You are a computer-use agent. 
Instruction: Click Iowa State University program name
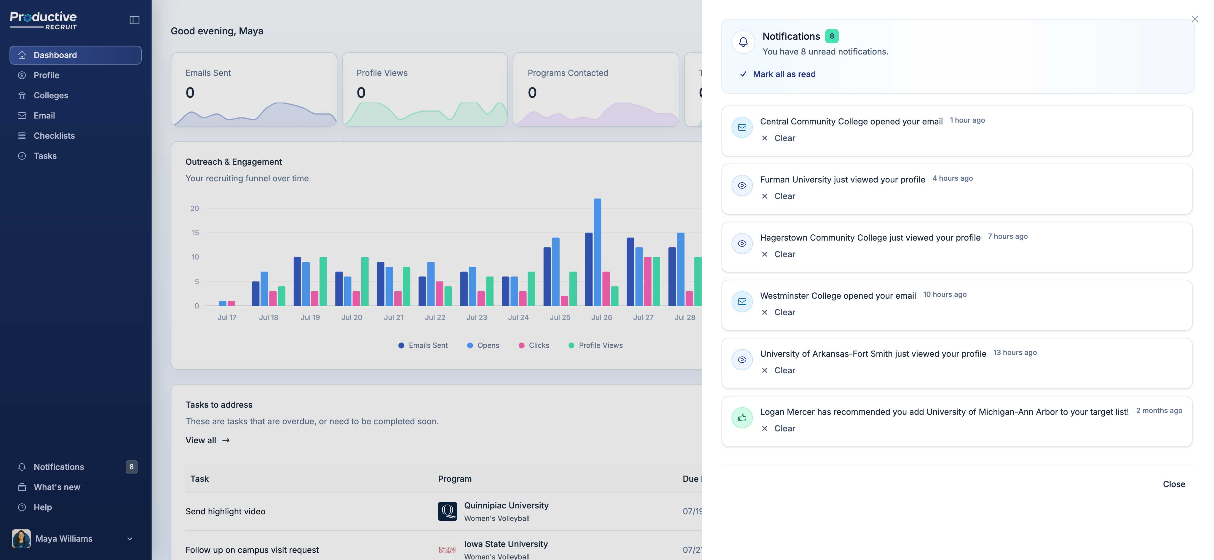tap(506, 544)
